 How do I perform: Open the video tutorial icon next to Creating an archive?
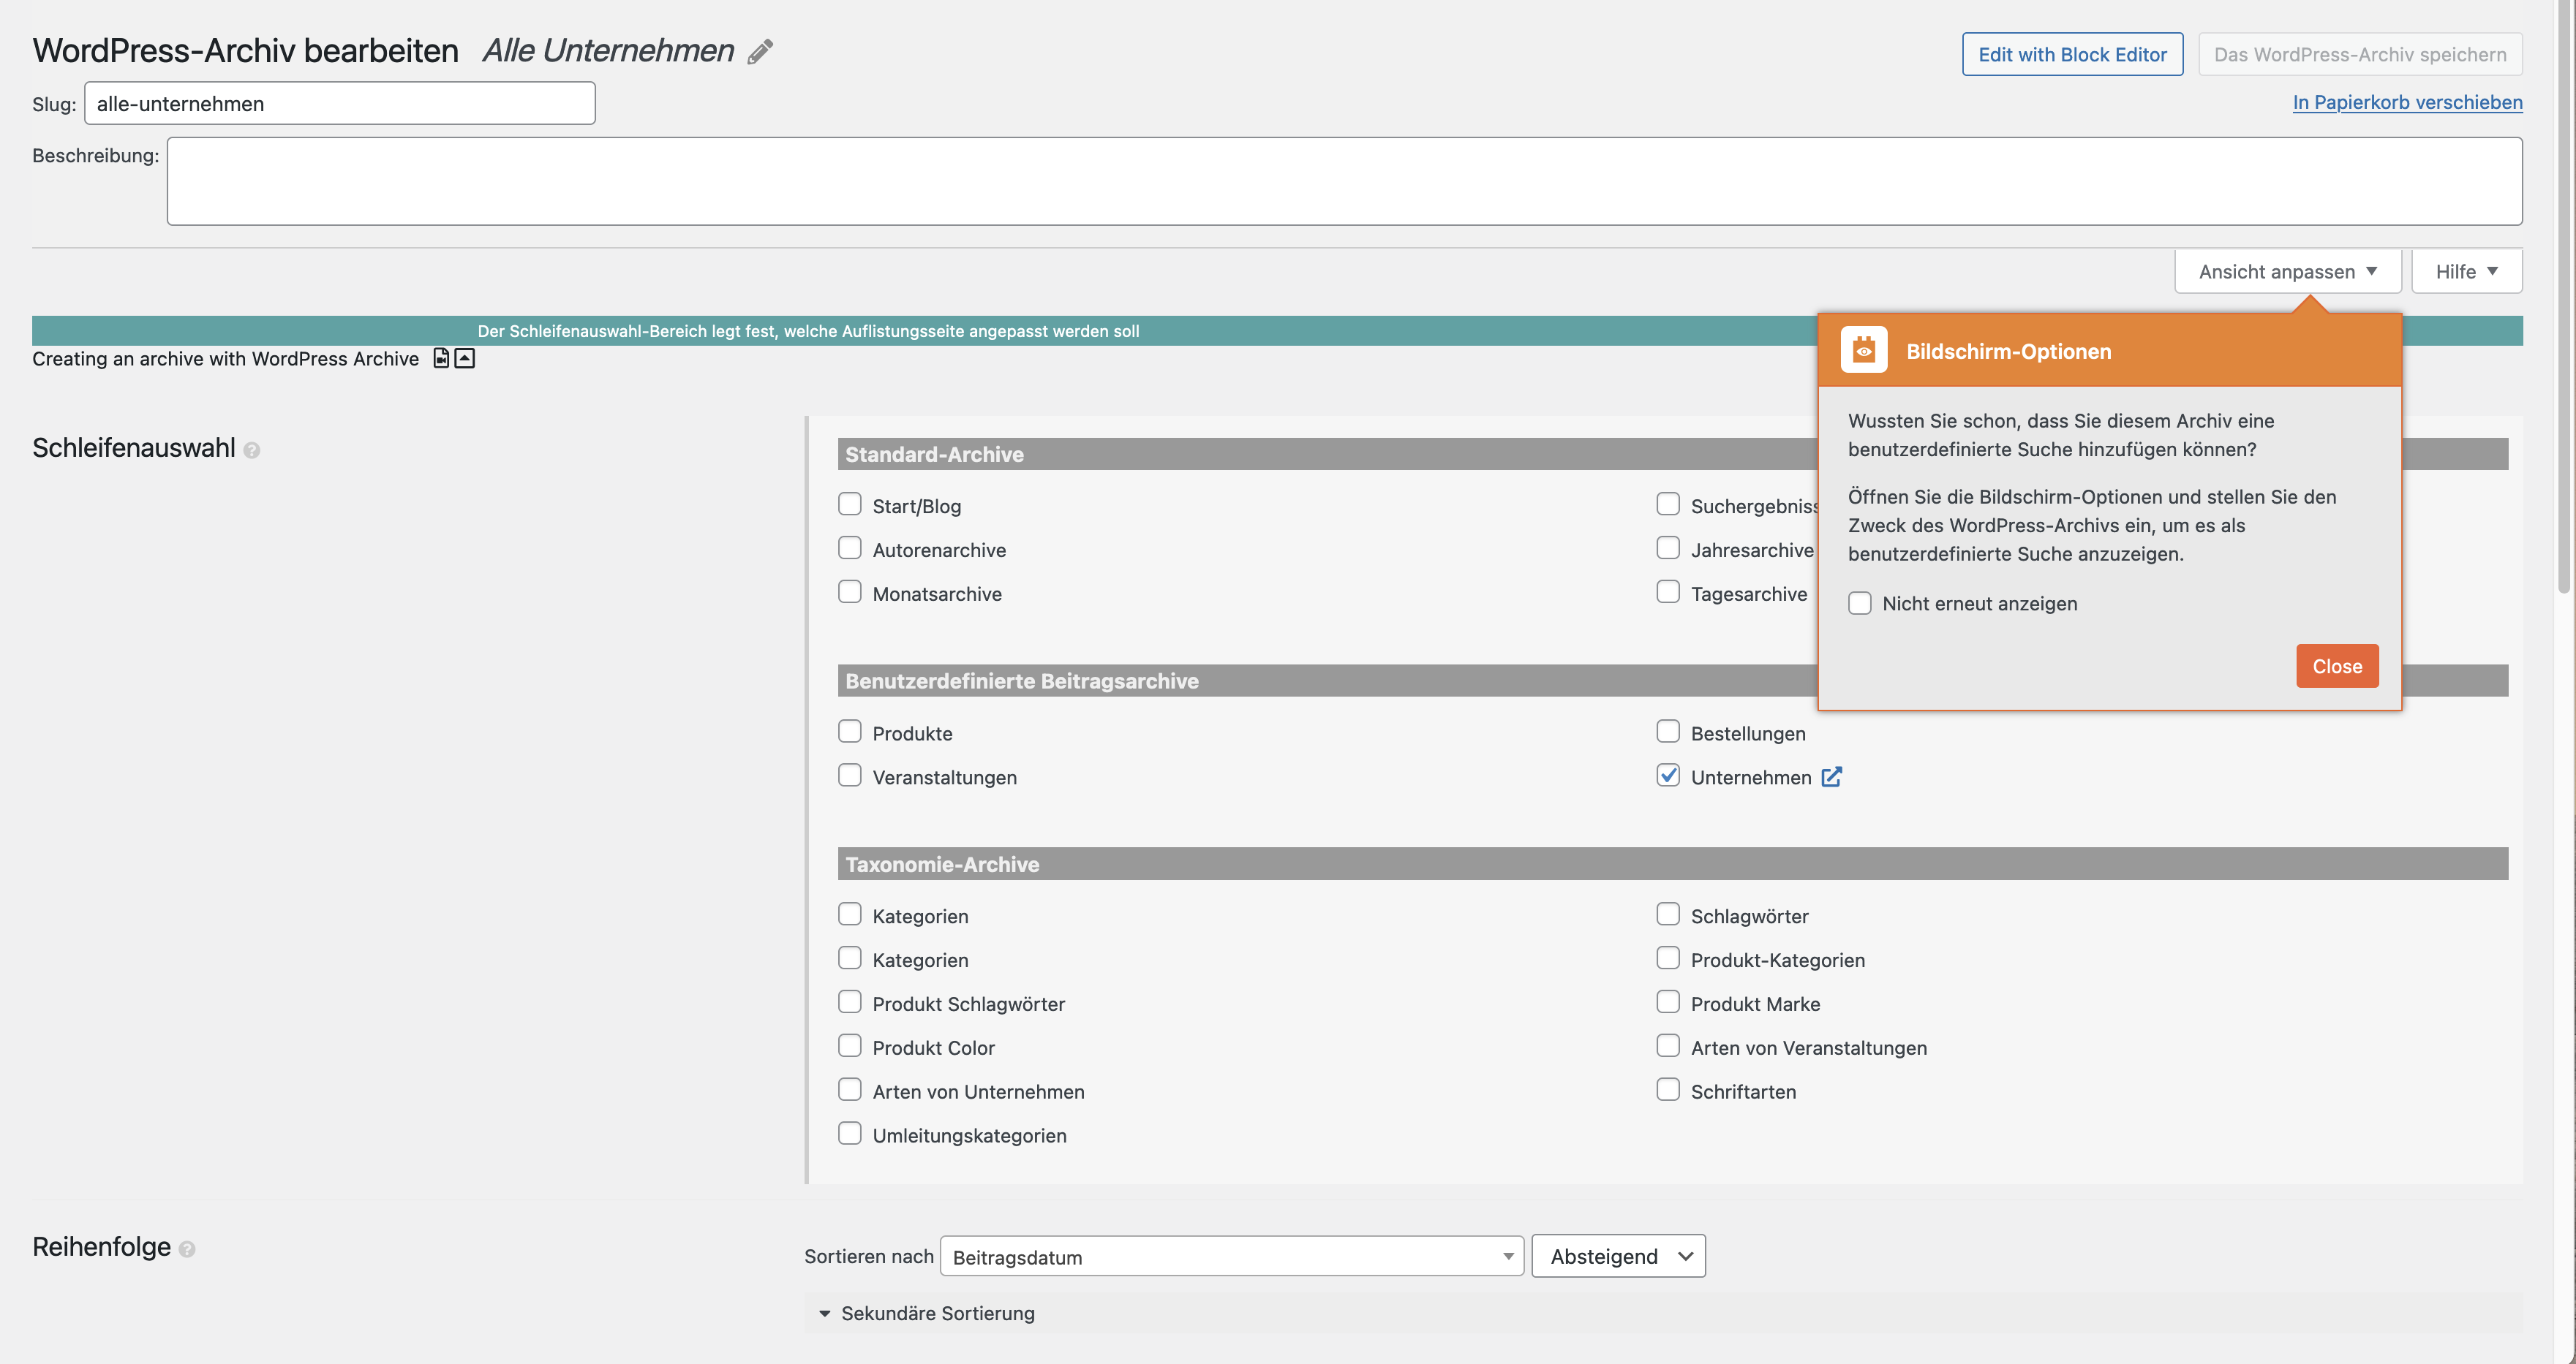(440, 357)
